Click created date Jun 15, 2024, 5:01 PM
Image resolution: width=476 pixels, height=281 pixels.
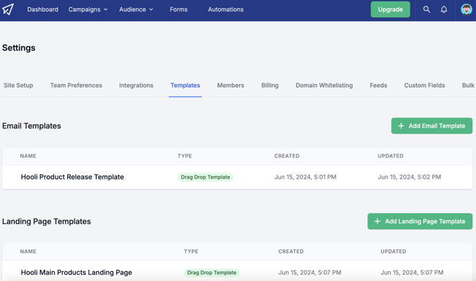point(305,177)
